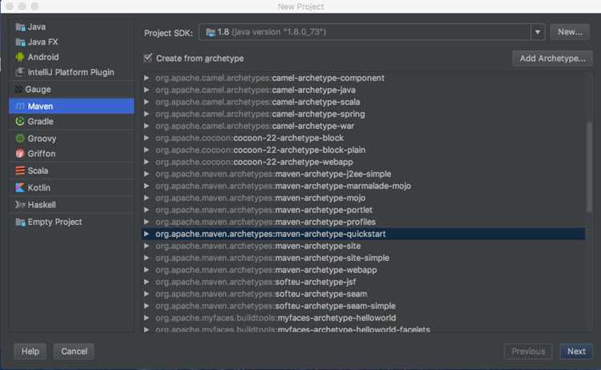The width and height of the screenshot is (601, 370).
Task: Click the Add Archetype... button
Action: coord(552,58)
